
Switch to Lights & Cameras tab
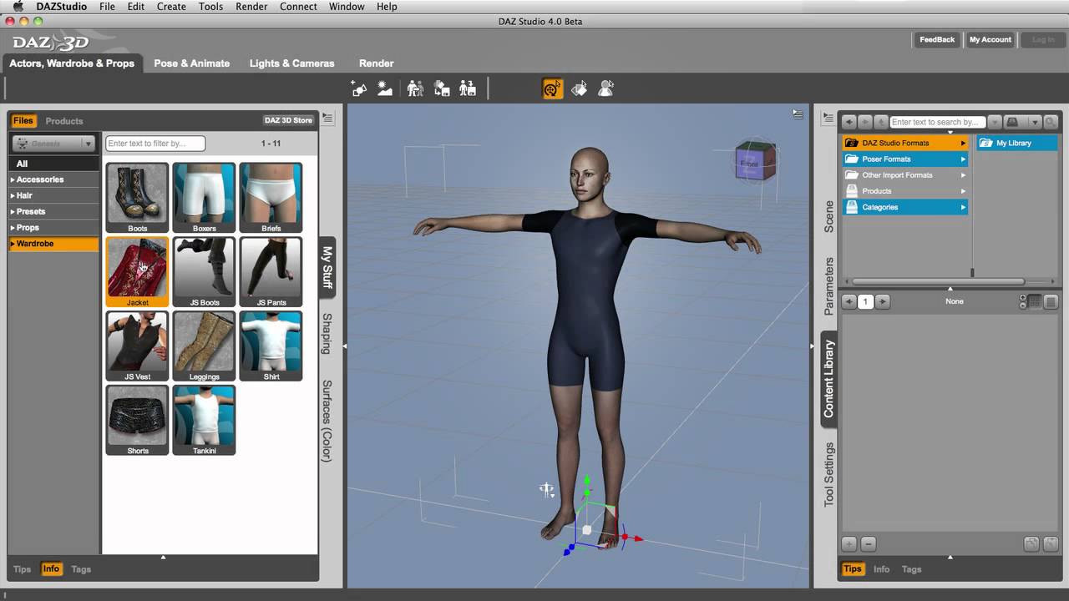click(291, 63)
